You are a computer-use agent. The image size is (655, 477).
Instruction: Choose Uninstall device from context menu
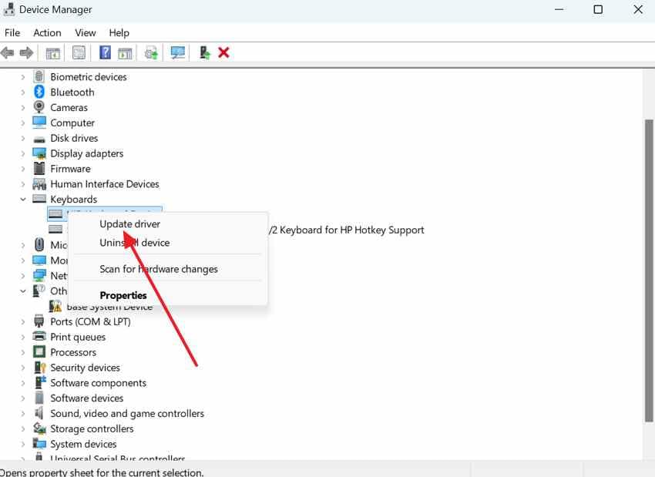[x=135, y=243]
